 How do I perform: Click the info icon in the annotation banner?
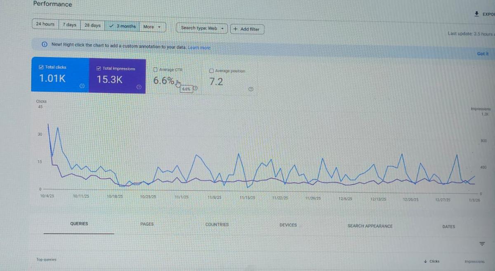click(x=44, y=45)
